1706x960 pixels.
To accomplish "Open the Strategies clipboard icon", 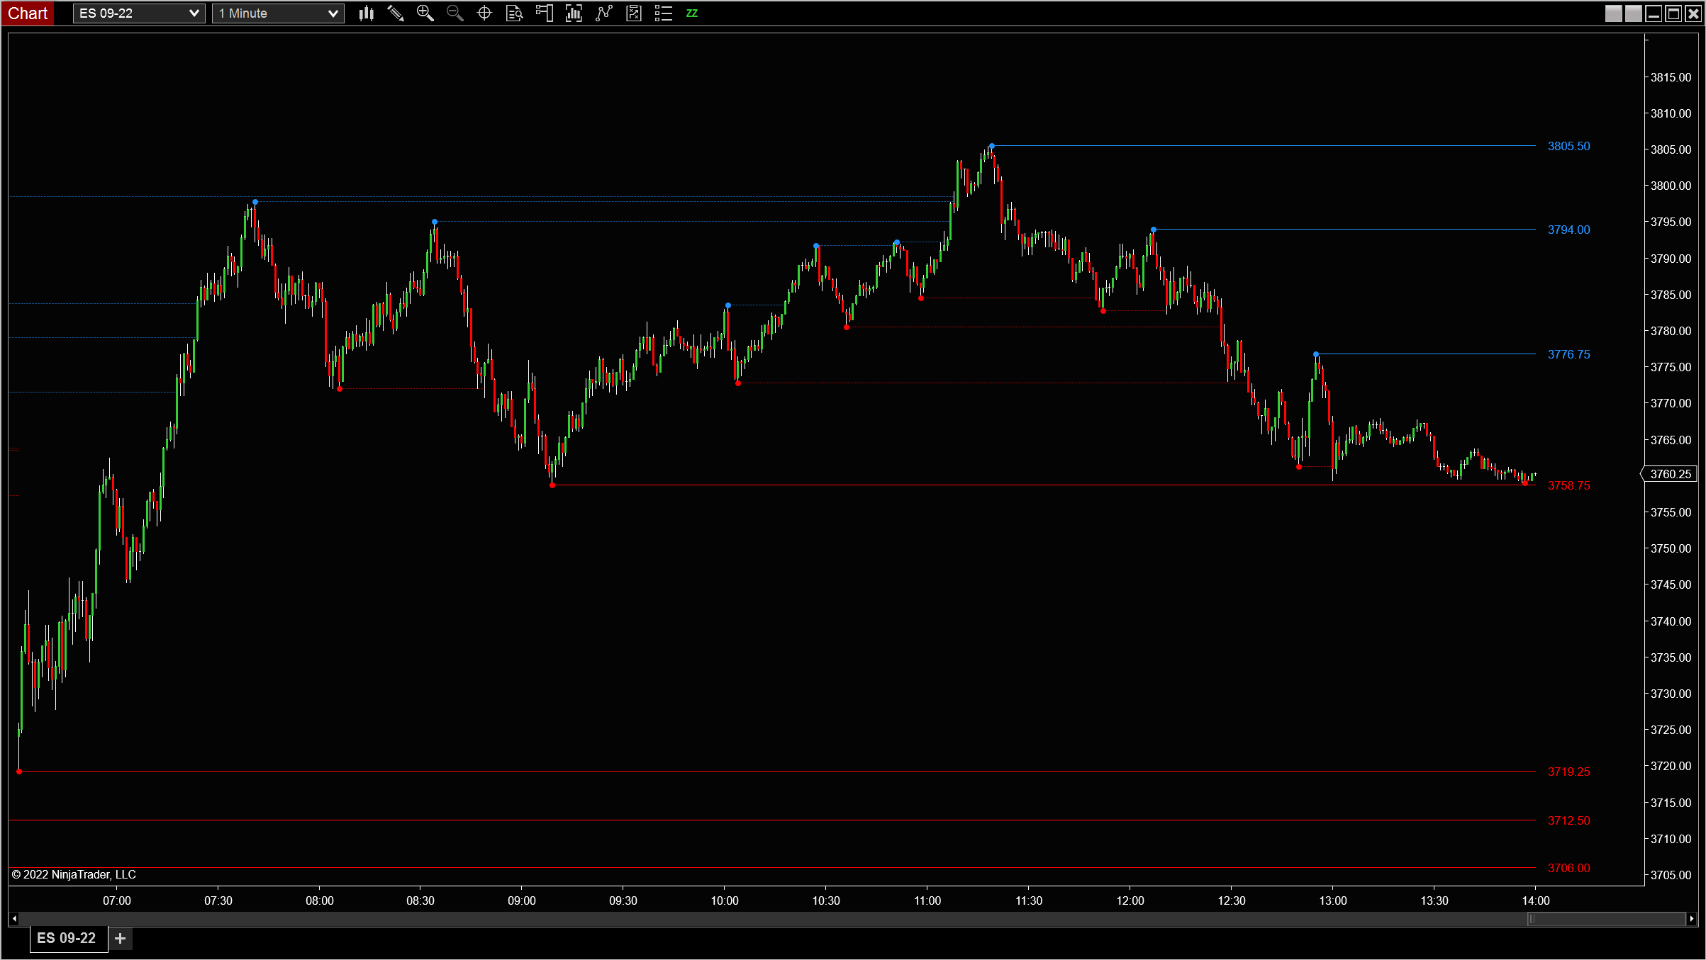I will 633,13.
